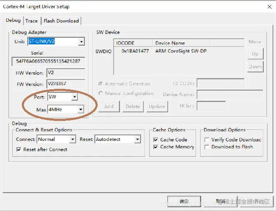276x211 pixels.
Task: Open the Max 4MHz clock dropdown
Action: click(x=80, y=109)
